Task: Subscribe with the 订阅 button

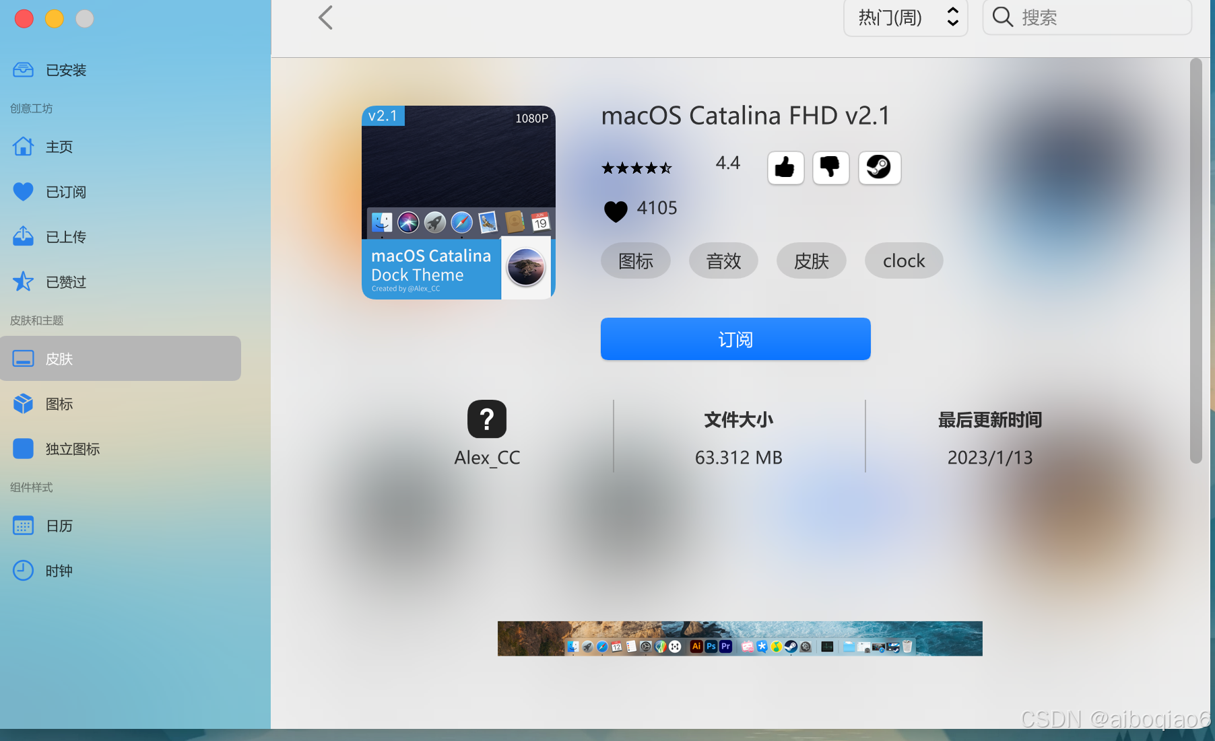Action: coord(735,339)
